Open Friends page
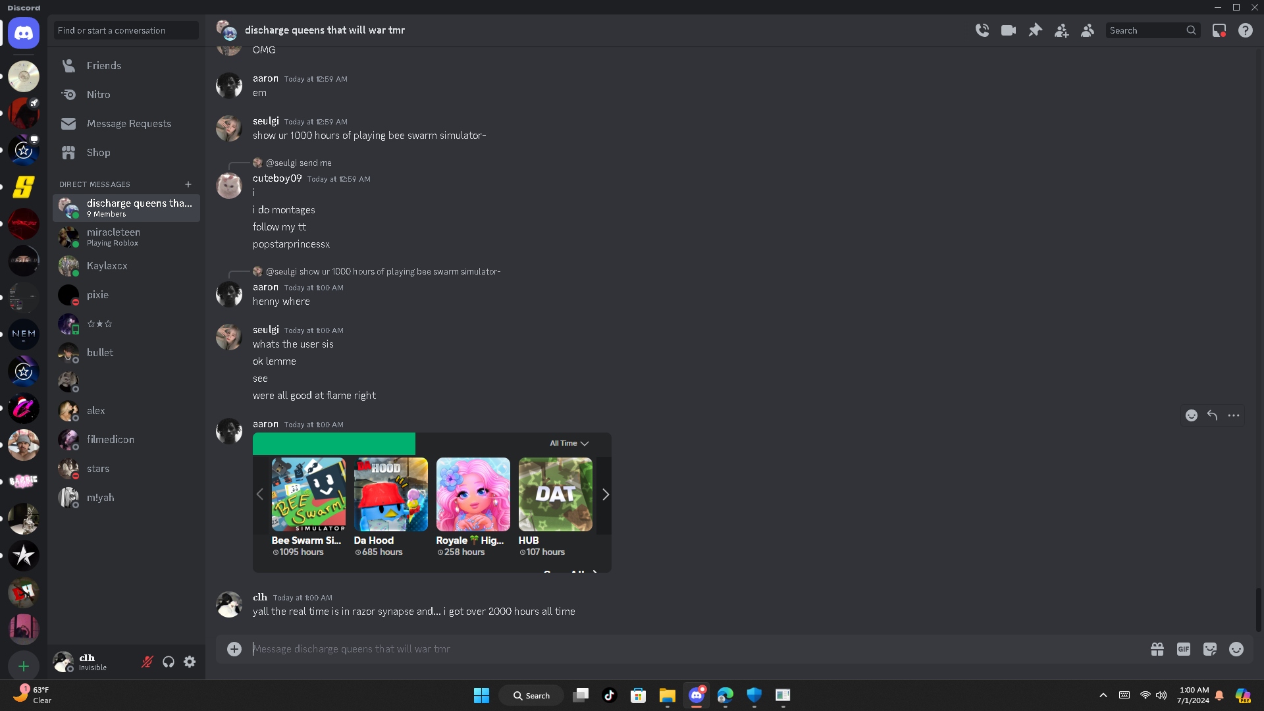This screenshot has height=711, width=1264. click(126, 66)
